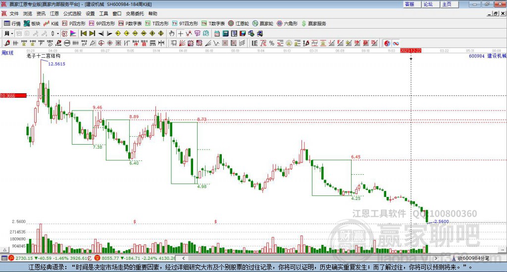
Task: Click the 沪 index icon in status bar
Action: (x=11, y=258)
